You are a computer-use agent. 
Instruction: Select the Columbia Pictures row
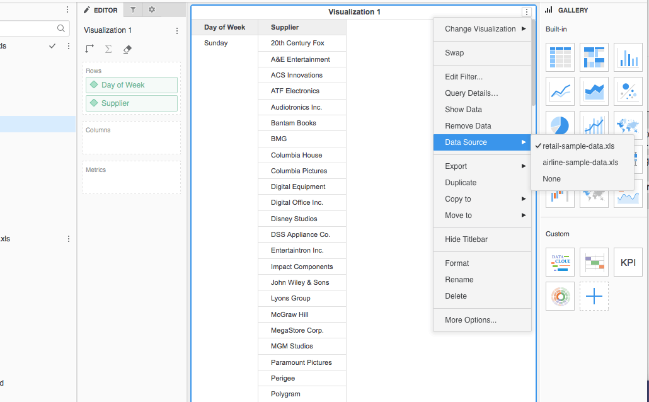click(302, 171)
